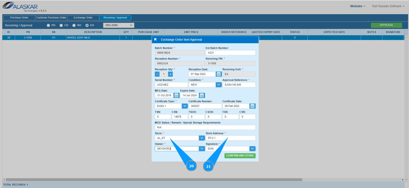Click the PURCHASE UNIT column header
409x188 pixels.
(149, 32)
